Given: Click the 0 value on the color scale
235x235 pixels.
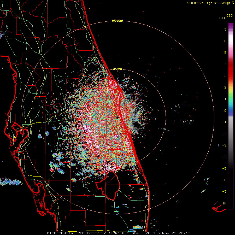Looking at the screenshot, I should click(x=225, y=111).
